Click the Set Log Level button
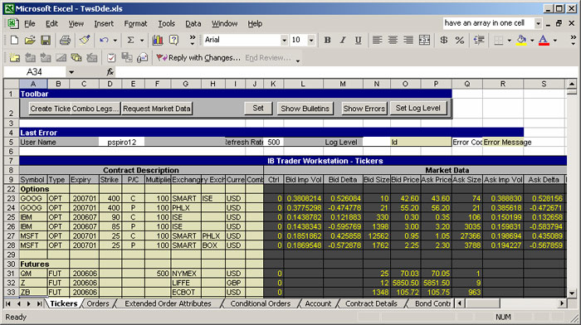 point(418,108)
